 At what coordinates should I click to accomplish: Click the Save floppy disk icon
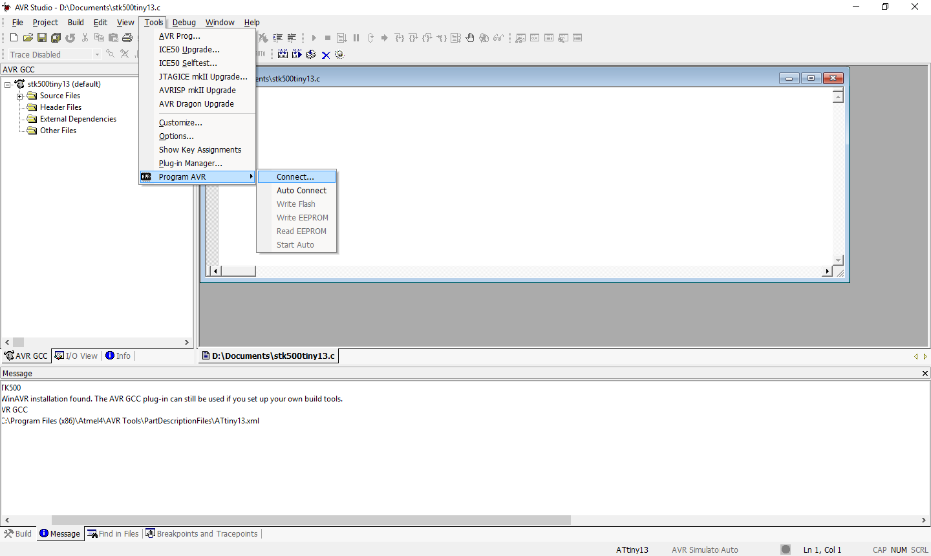[x=42, y=38]
